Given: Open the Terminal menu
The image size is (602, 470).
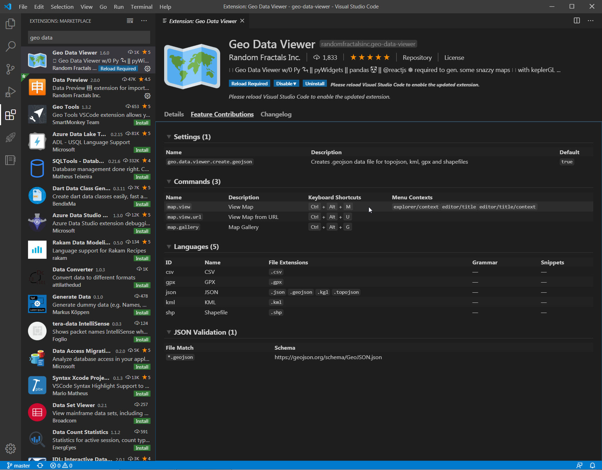Looking at the screenshot, I should tap(141, 7).
